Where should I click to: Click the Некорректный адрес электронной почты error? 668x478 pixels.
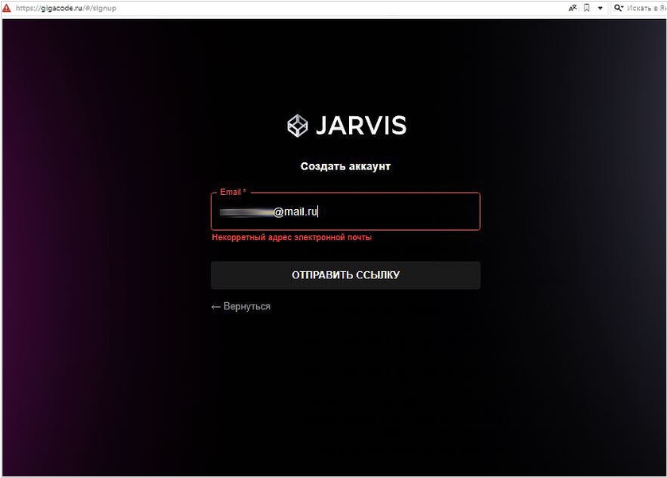click(x=292, y=237)
